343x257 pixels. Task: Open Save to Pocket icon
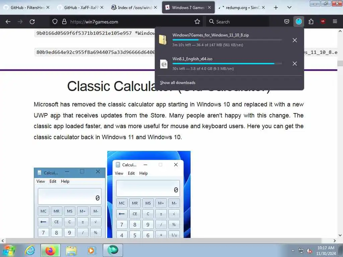pyautogui.click(x=287, y=22)
